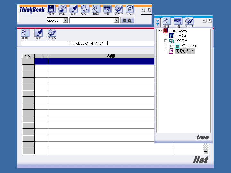The width and height of the screenshot is (231, 173).
Task: Minimize the main ThinkBook toolbar window
Action: tap(143, 10)
